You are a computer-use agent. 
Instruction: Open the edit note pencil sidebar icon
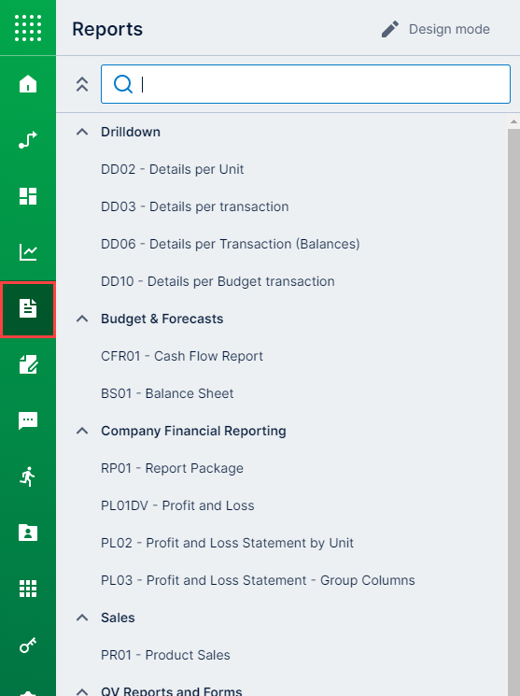[28, 364]
